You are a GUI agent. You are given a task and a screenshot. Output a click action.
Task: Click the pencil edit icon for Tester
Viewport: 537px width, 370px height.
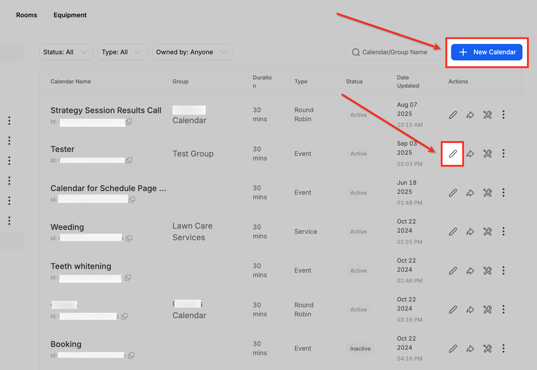[453, 154]
